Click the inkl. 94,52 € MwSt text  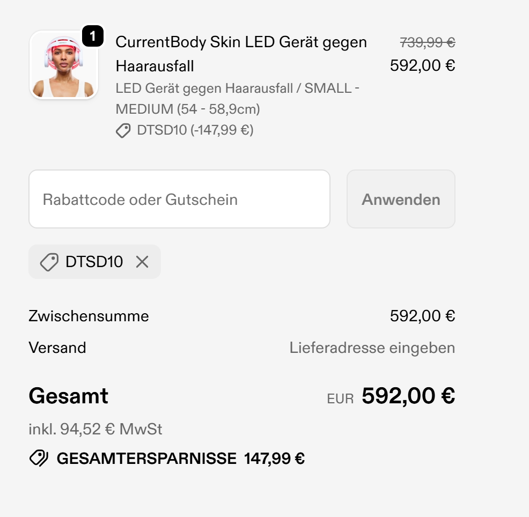point(95,429)
